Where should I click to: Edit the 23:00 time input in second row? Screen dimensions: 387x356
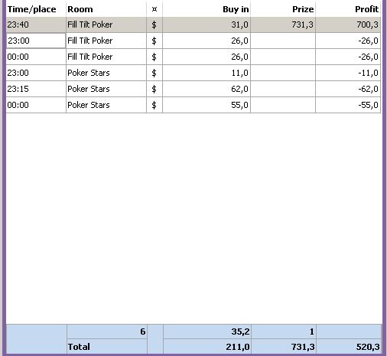tap(36, 41)
